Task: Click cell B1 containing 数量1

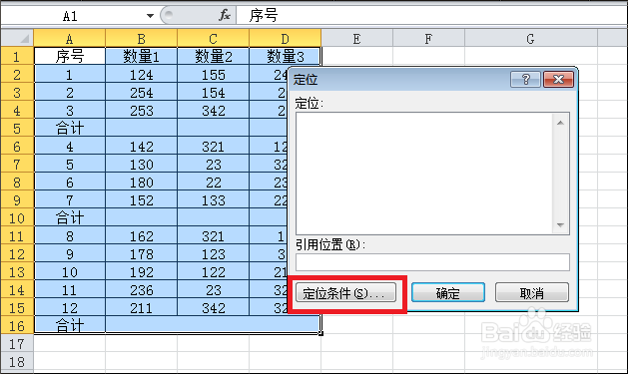Action: [x=142, y=56]
